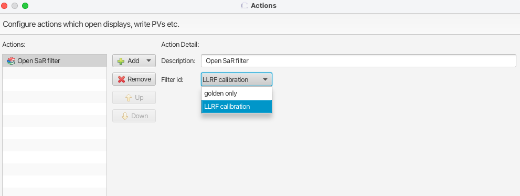Choose 'golden only' from the filter list
Image resolution: width=520 pixels, height=196 pixels.
(x=237, y=94)
